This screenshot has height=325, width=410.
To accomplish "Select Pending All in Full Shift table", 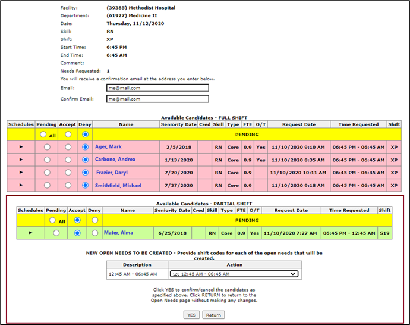I will click(43, 135).
